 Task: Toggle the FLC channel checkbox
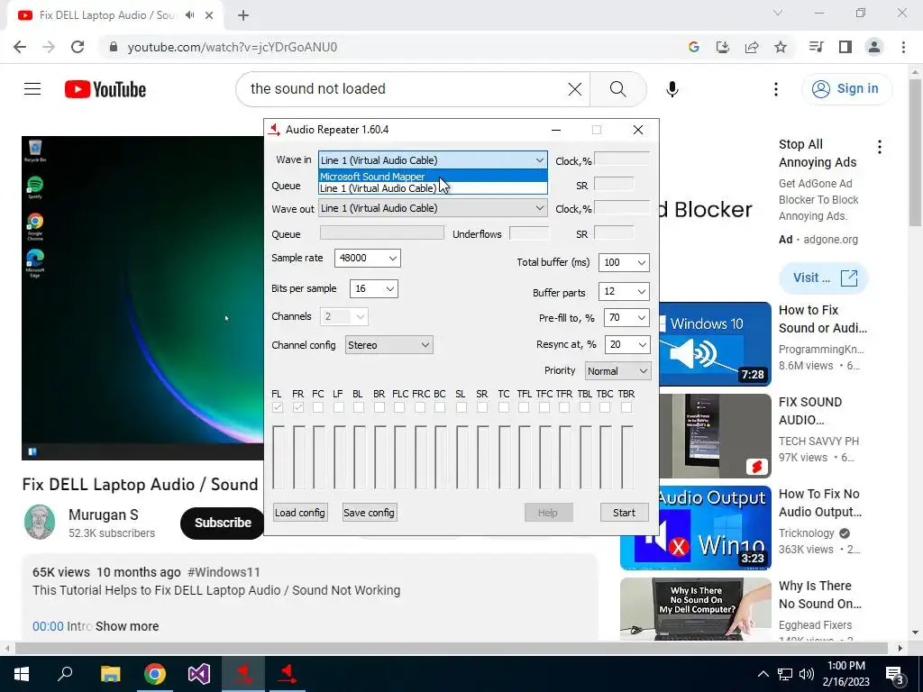(399, 407)
